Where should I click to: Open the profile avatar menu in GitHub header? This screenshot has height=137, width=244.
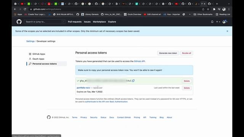(225, 22)
